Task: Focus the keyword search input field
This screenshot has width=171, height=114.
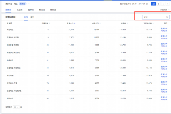Action: (156, 17)
